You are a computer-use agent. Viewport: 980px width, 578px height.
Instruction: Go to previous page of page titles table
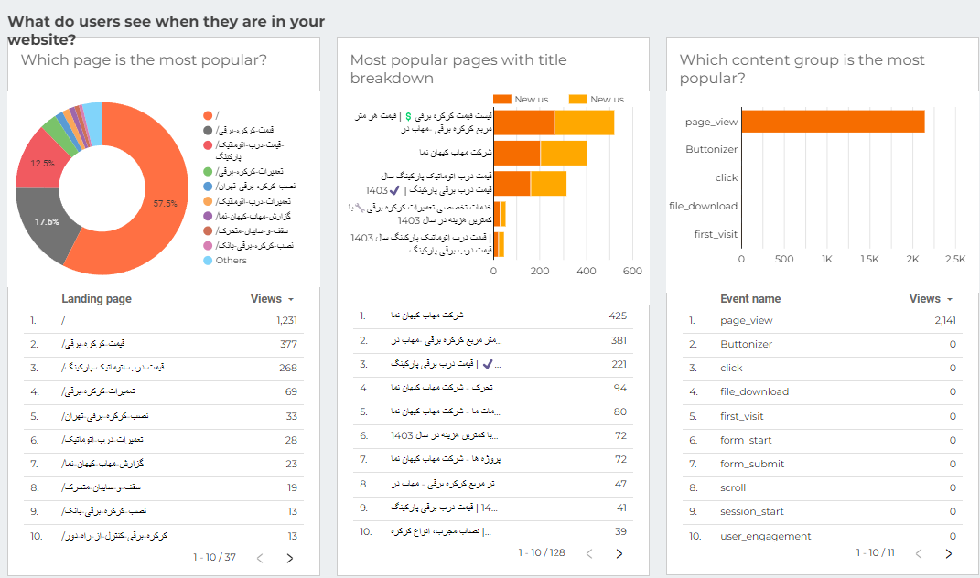click(x=589, y=553)
